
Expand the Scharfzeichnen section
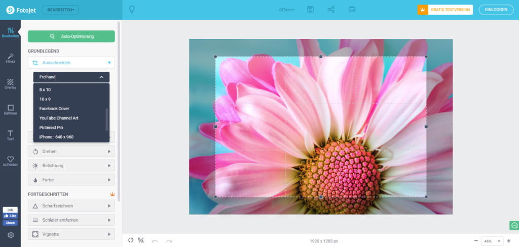click(71, 206)
